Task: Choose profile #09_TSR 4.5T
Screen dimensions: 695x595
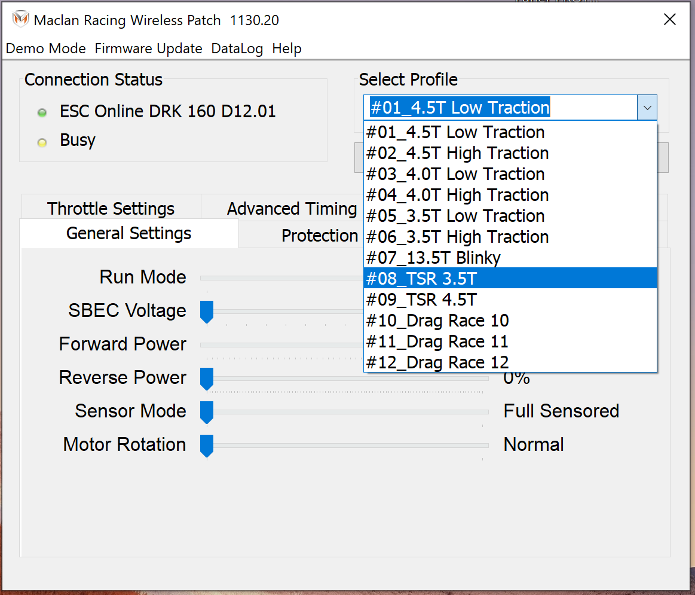Action: [x=510, y=300]
